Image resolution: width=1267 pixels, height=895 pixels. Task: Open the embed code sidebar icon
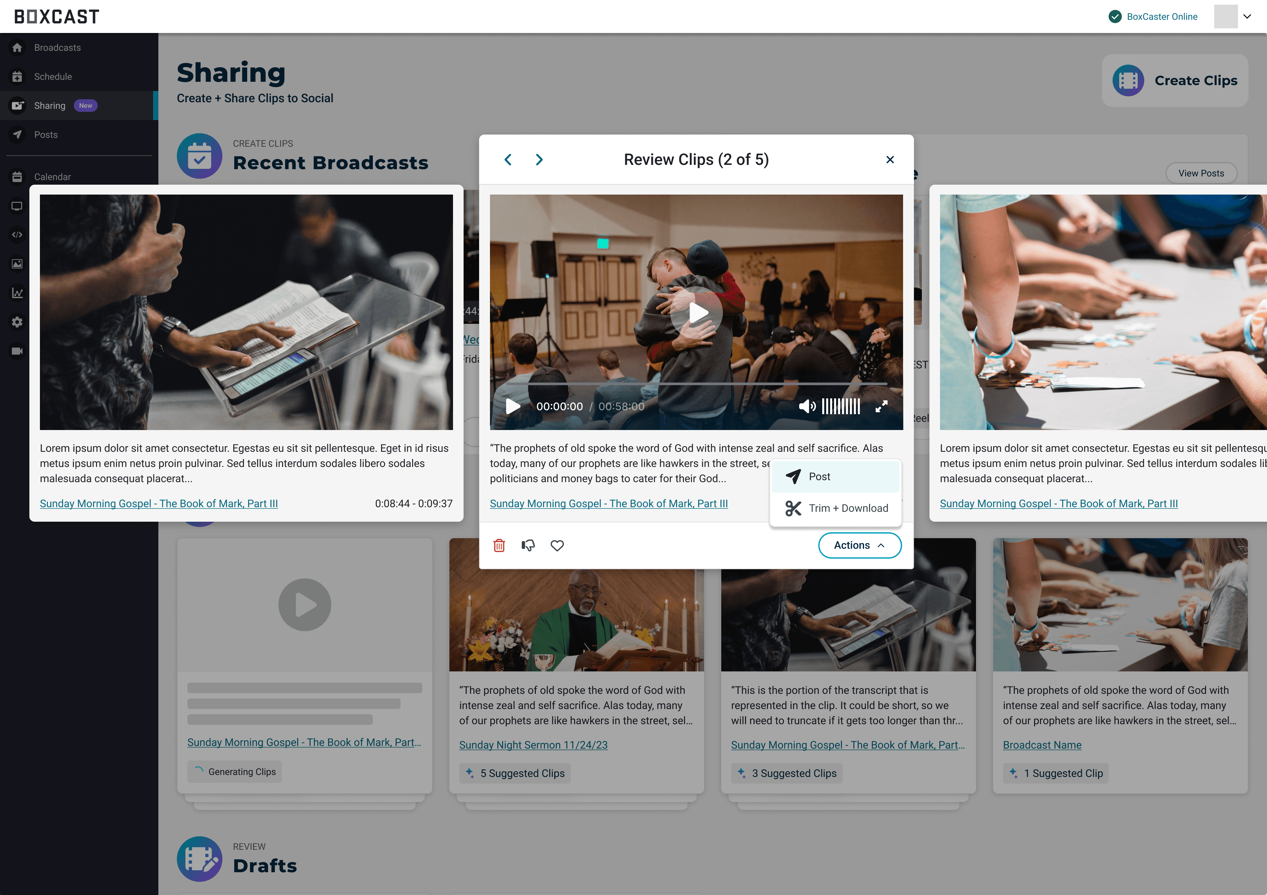[x=17, y=235]
